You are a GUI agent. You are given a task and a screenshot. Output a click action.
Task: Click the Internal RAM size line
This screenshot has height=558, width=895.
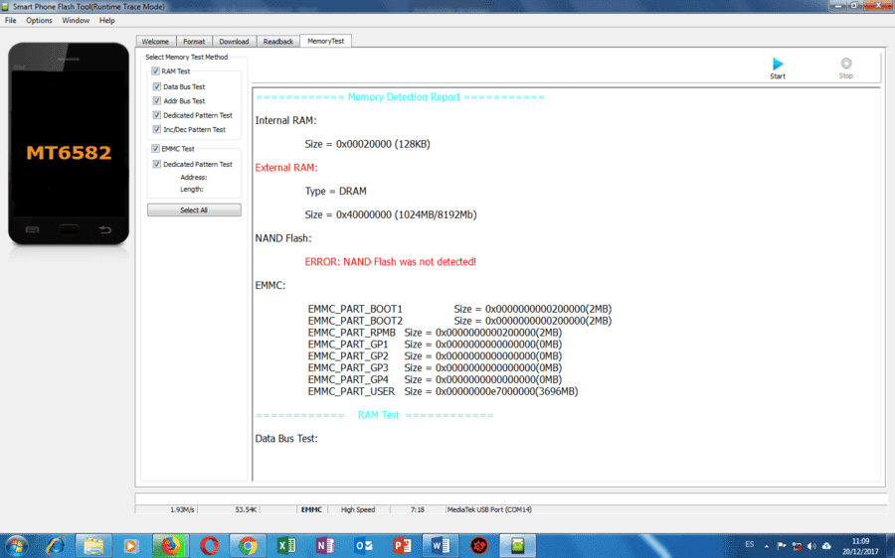click(367, 144)
